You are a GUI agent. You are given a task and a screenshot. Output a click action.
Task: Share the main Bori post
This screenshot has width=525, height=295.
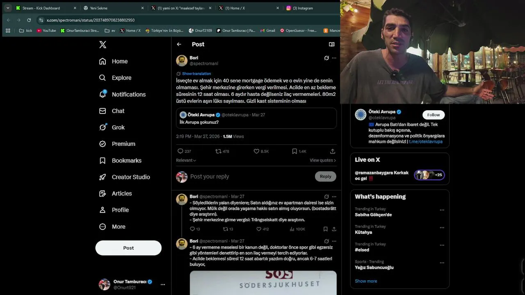coord(333,151)
